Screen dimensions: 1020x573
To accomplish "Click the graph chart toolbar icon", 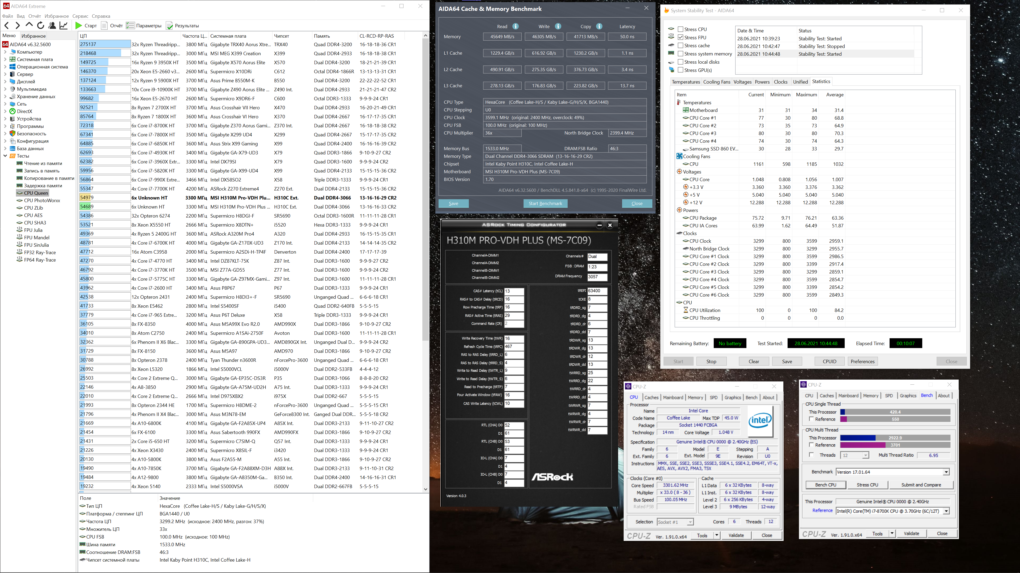I will click(63, 26).
